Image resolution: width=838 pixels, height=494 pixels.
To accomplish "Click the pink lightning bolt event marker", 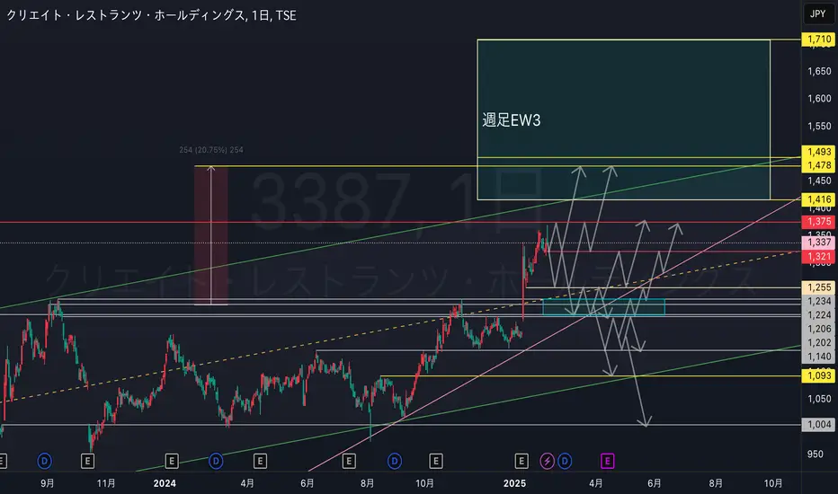I will click(x=547, y=461).
